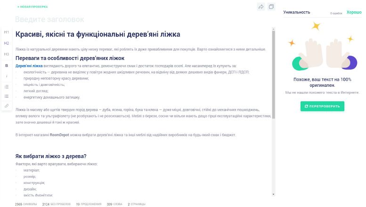Click the green Хорошо status label
Screen dimensions: 366x207
pos(354,12)
